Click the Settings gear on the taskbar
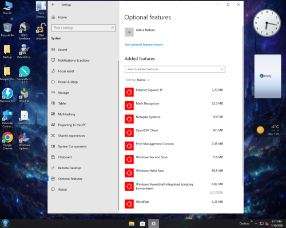This screenshot has width=286, height=228. point(153,223)
